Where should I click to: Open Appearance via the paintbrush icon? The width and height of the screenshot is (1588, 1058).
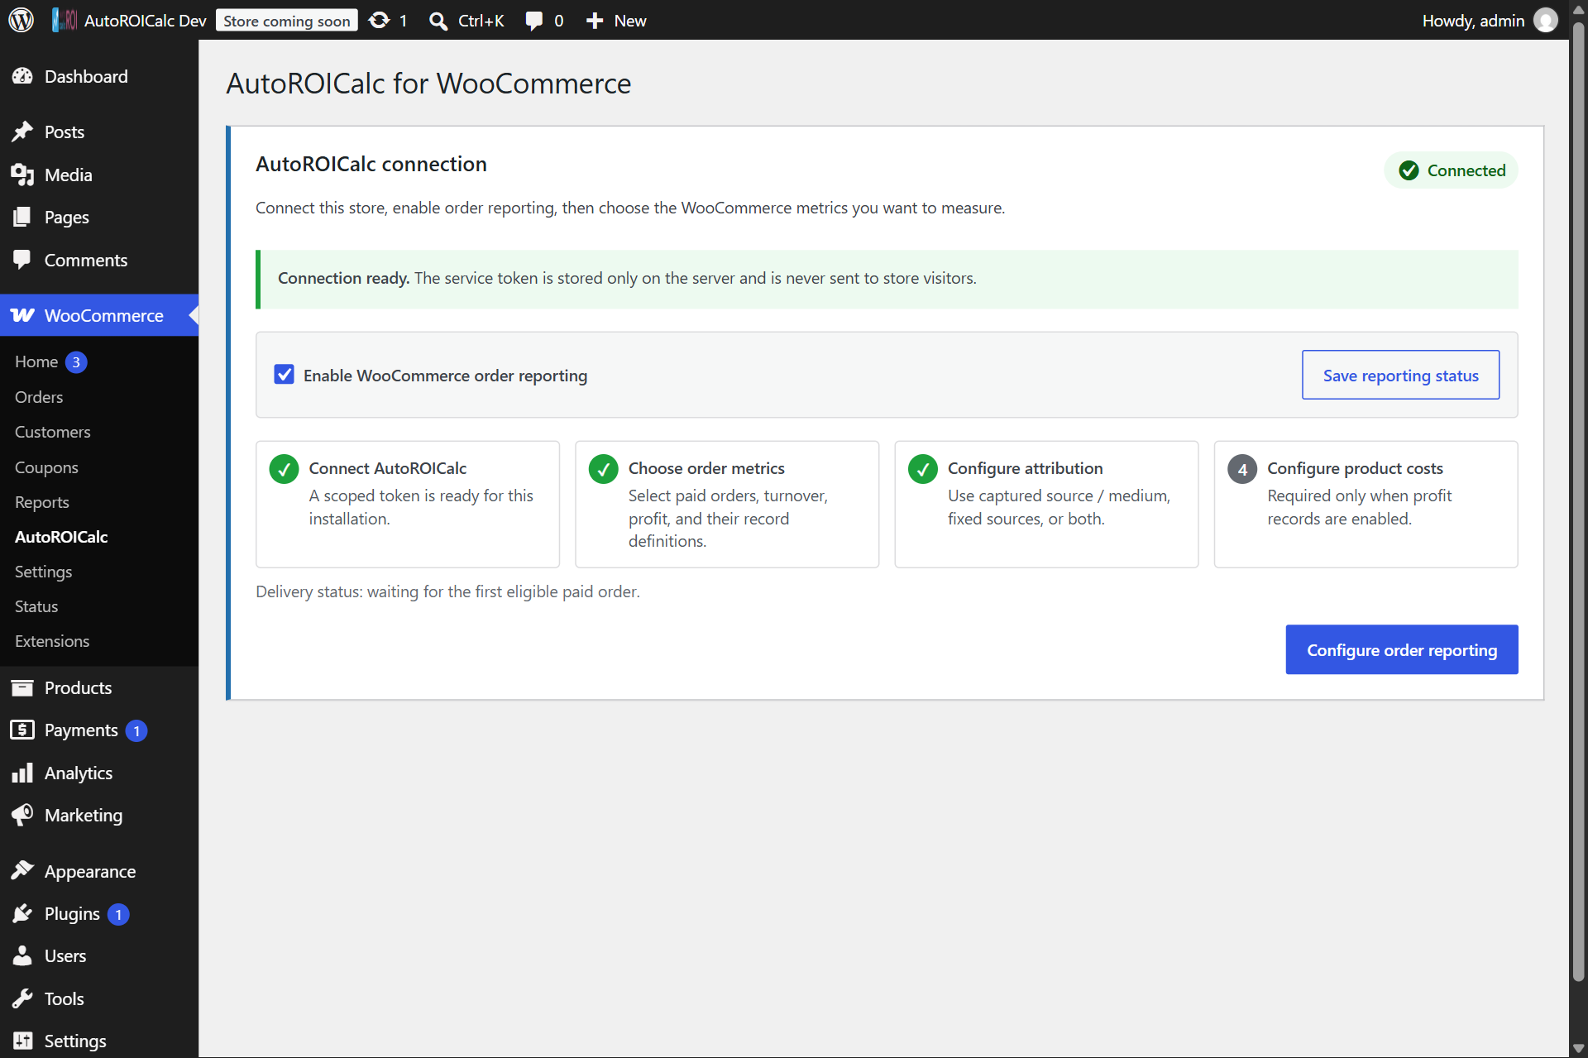click(22, 871)
